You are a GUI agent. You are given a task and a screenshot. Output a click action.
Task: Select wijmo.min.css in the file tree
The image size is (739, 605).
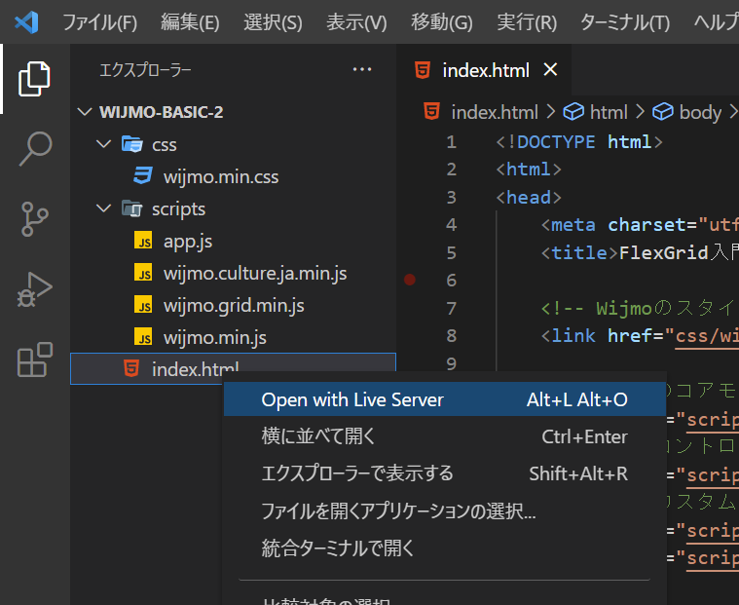point(234,176)
